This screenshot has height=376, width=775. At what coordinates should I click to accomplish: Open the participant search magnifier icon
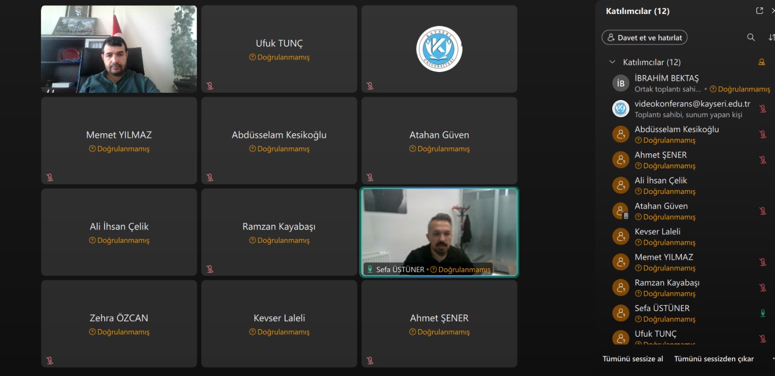(751, 37)
